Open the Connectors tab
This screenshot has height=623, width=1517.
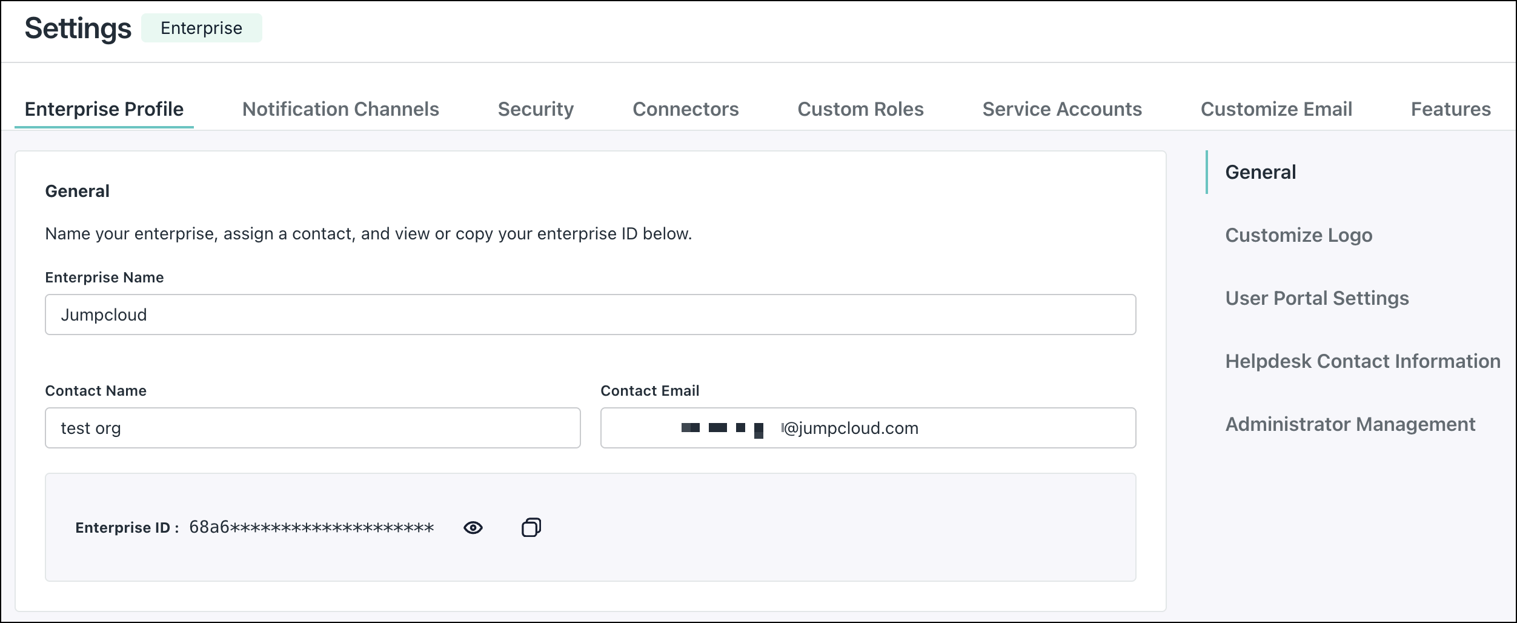[x=685, y=109]
